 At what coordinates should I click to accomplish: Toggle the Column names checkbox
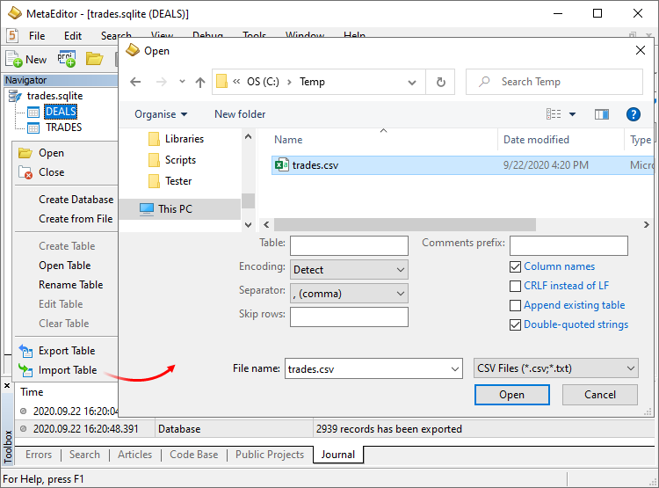(x=515, y=266)
